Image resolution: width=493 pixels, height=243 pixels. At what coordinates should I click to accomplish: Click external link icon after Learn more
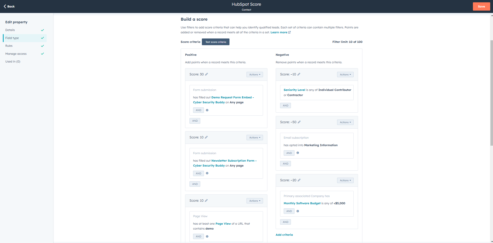click(289, 32)
